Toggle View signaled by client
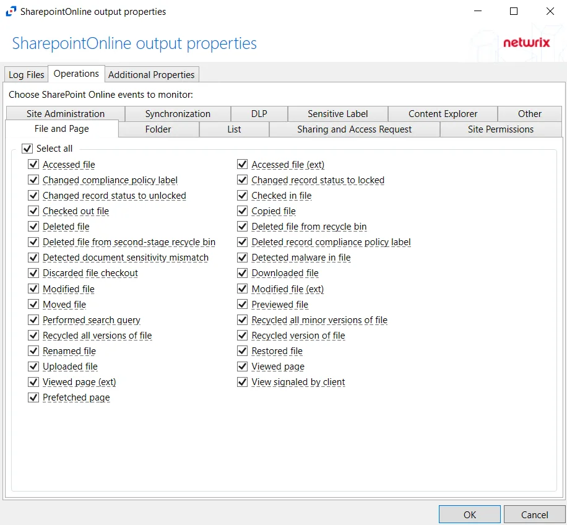The width and height of the screenshot is (567, 525). 242,382
